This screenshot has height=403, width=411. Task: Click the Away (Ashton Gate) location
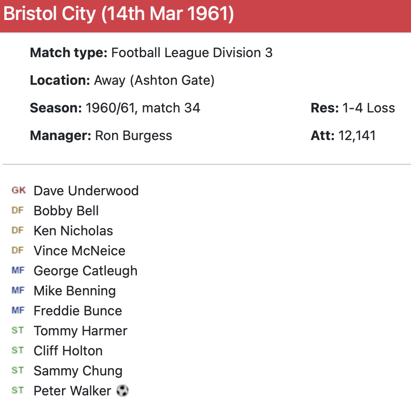coord(154,81)
